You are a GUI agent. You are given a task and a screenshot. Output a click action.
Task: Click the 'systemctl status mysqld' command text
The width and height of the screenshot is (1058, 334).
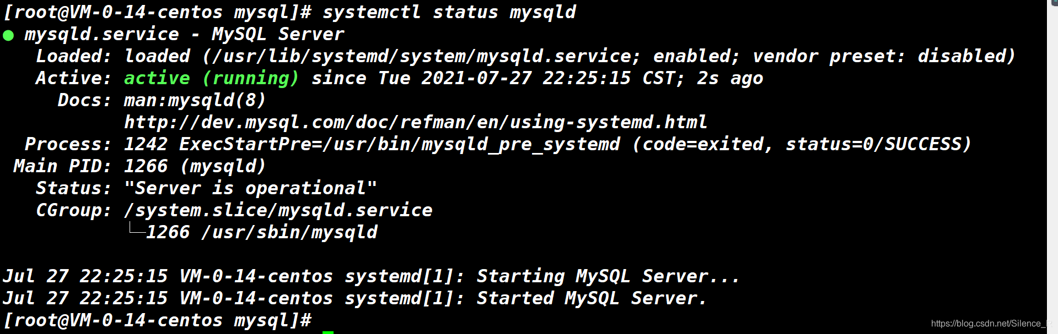449,12
